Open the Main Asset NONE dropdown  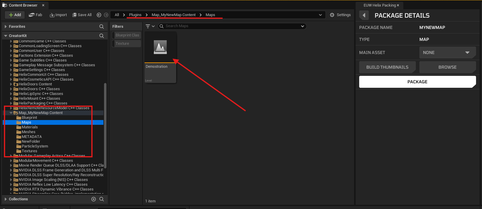point(447,53)
